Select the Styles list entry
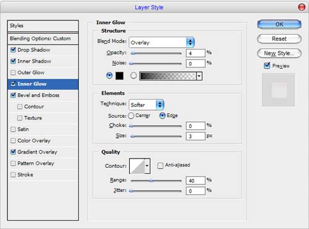 43,26
